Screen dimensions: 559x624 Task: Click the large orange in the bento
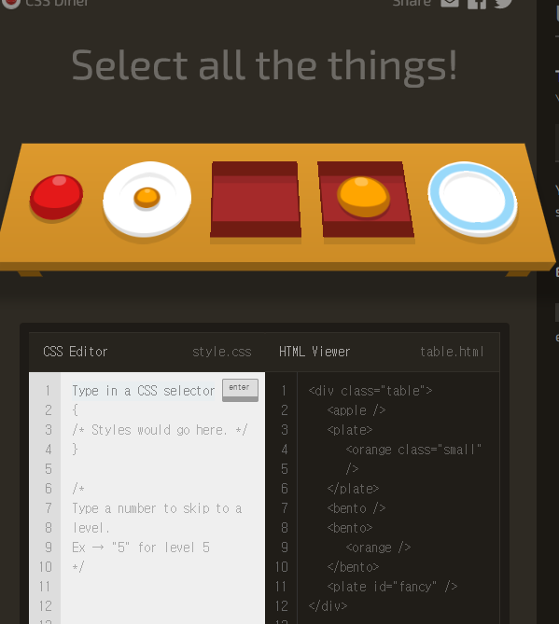click(364, 197)
